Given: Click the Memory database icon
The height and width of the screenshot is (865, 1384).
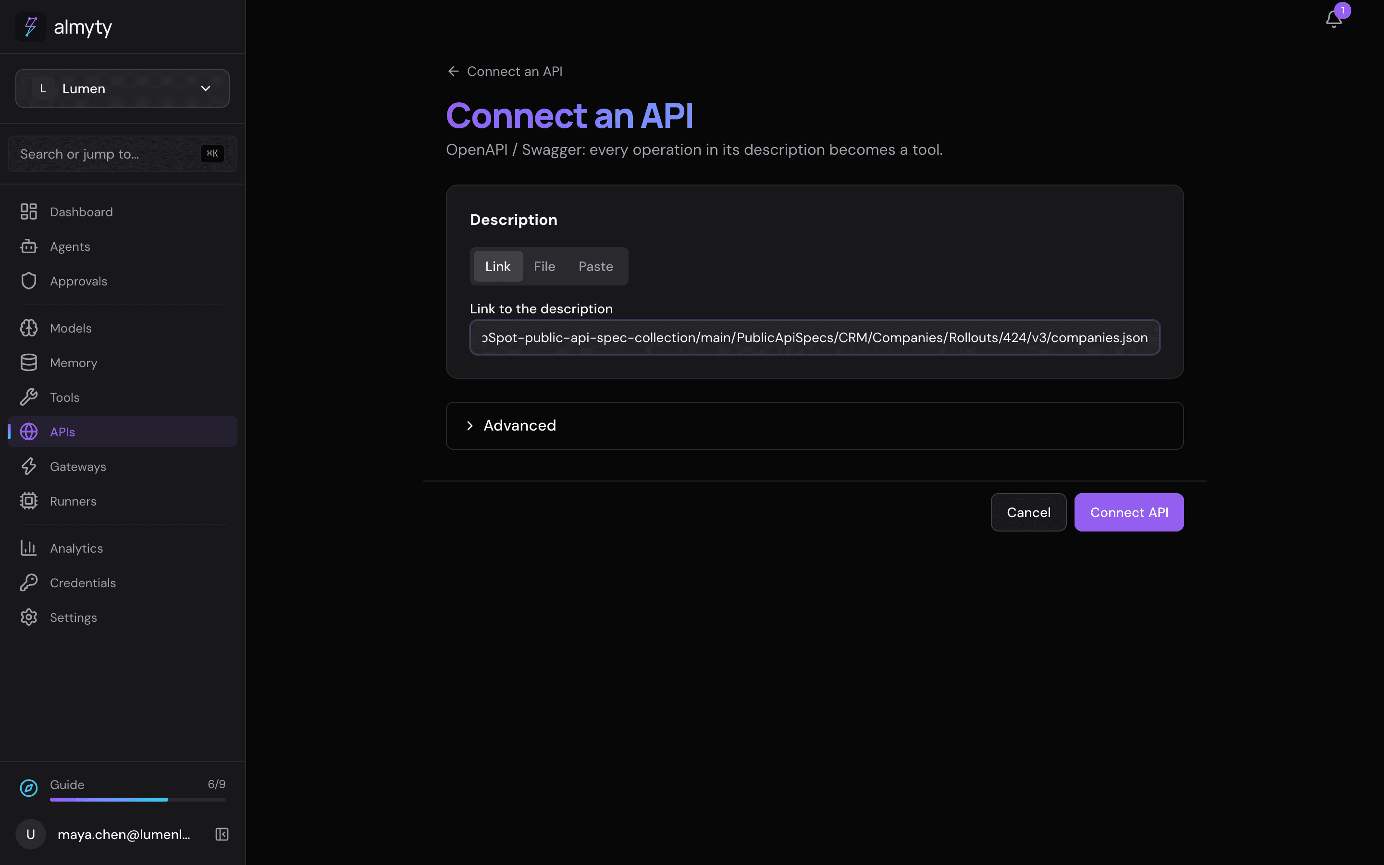Looking at the screenshot, I should [x=29, y=363].
